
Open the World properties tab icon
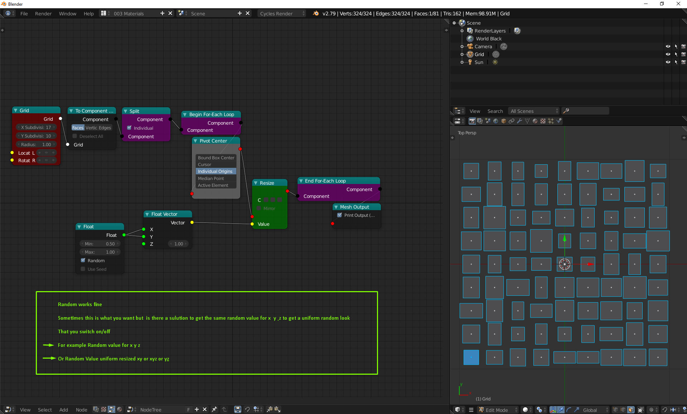pyautogui.click(x=496, y=121)
